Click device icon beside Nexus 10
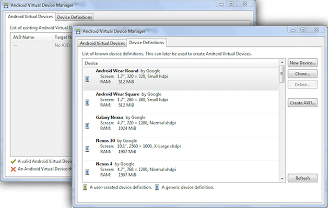328x208 pixels. point(87,149)
